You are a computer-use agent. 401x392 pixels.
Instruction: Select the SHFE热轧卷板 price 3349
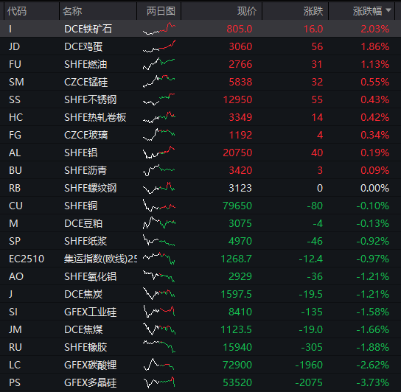point(240,117)
